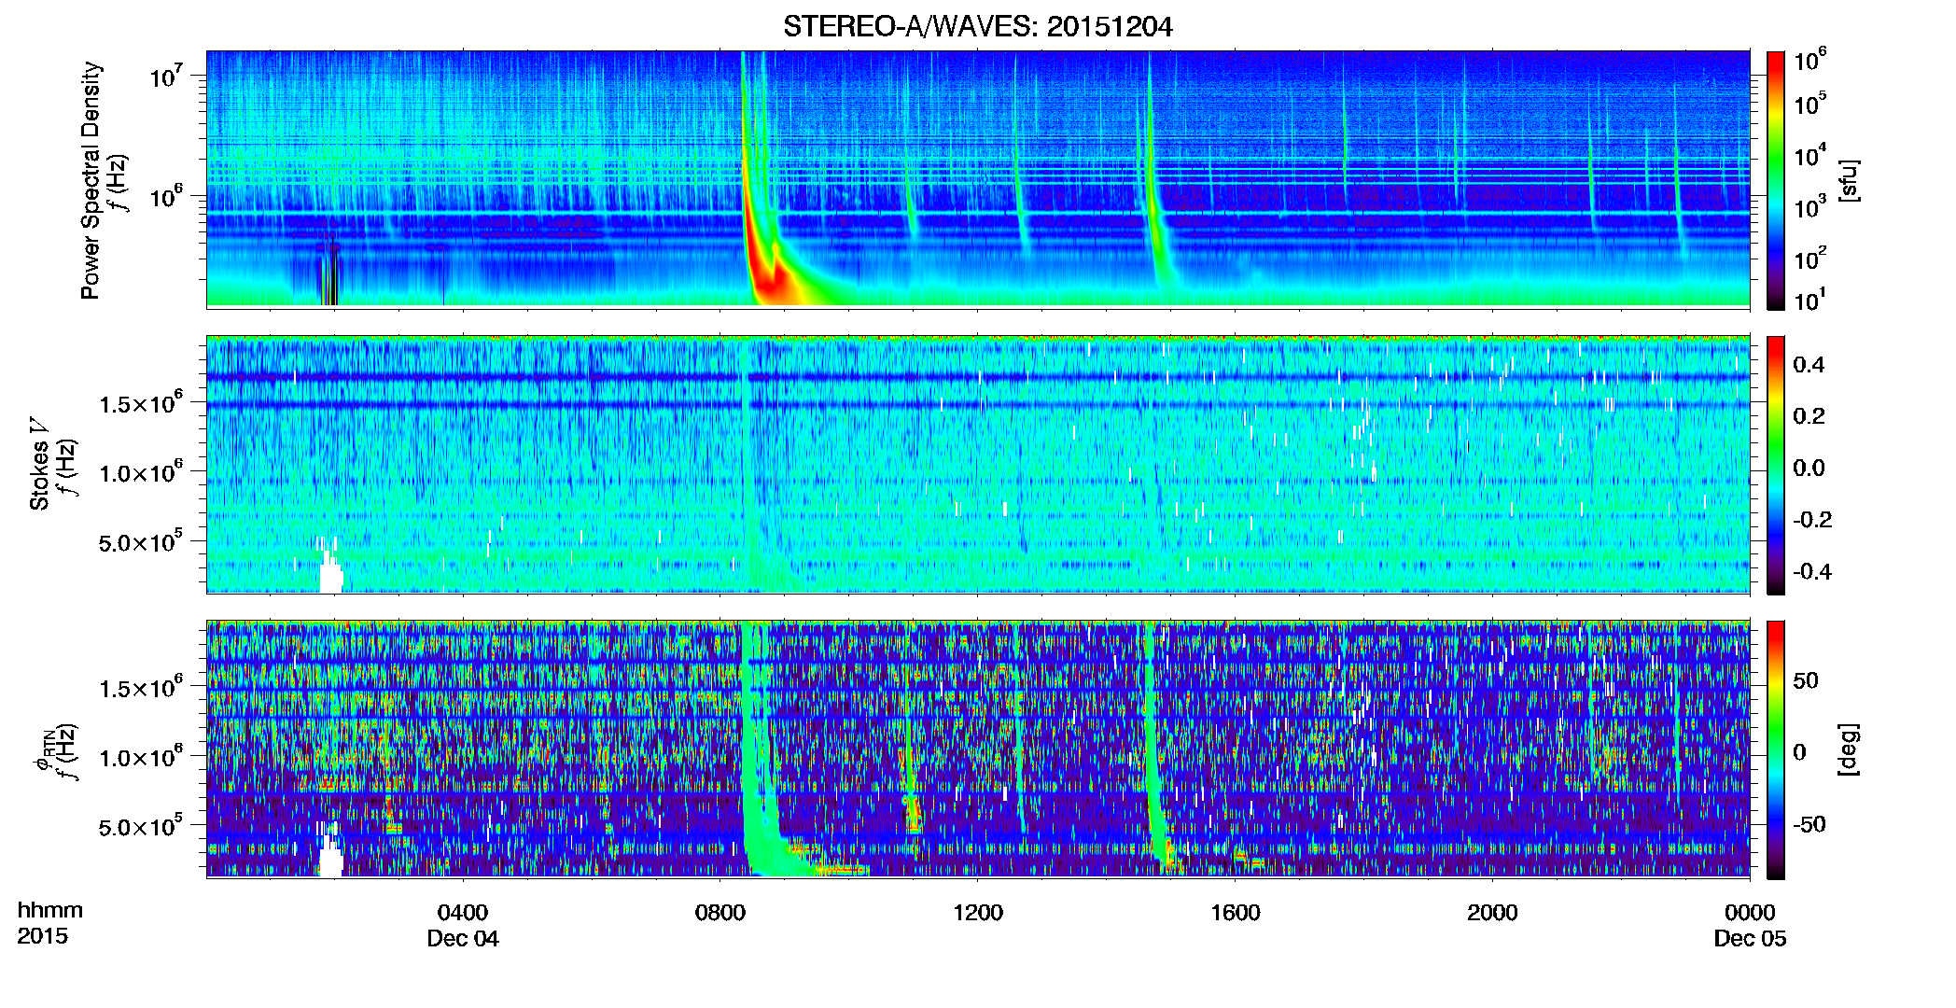Image resolution: width=1956 pixels, height=1008 pixels.
Task: Click the sfu colorbar for power spectral density
Action: click(x=1775, y=180)
